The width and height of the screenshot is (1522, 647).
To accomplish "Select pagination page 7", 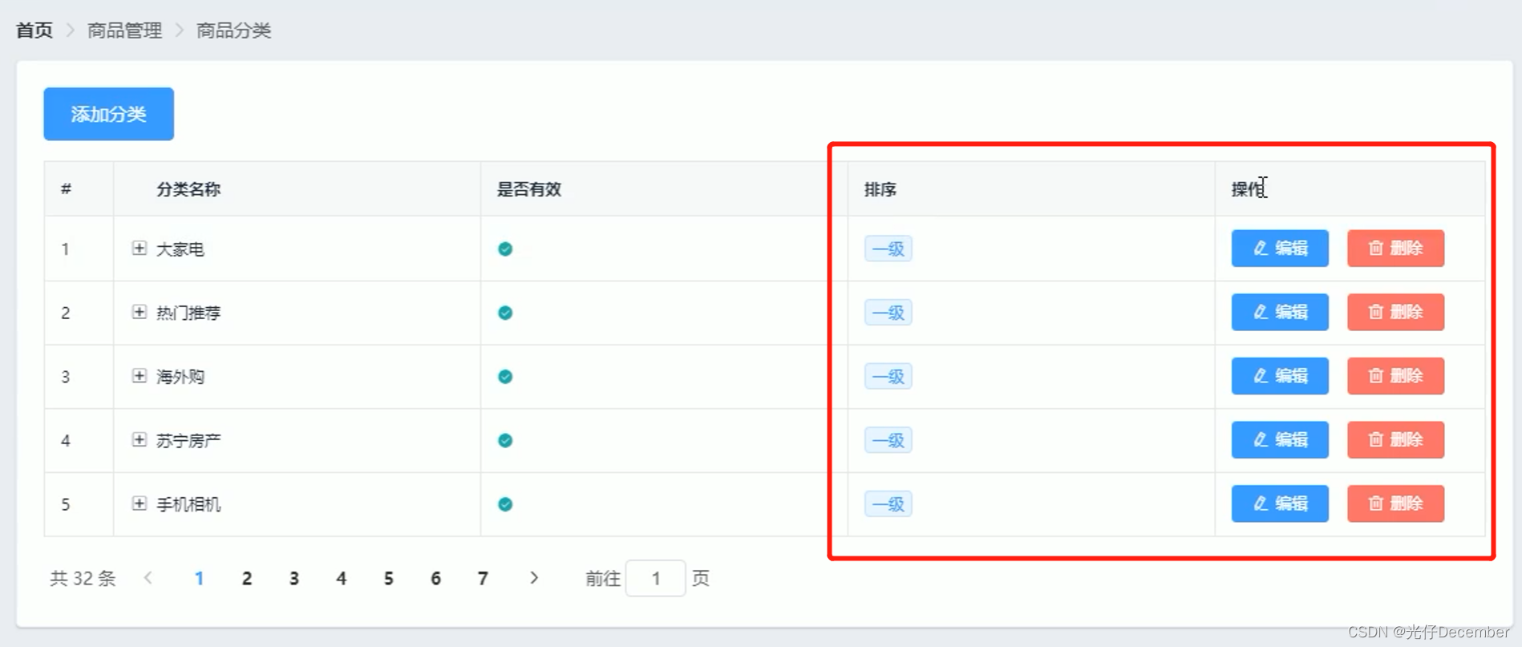I will (483, 578).
